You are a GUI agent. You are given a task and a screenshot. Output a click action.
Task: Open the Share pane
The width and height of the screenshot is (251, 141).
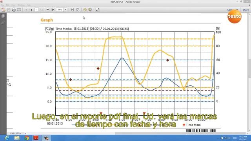246,10
